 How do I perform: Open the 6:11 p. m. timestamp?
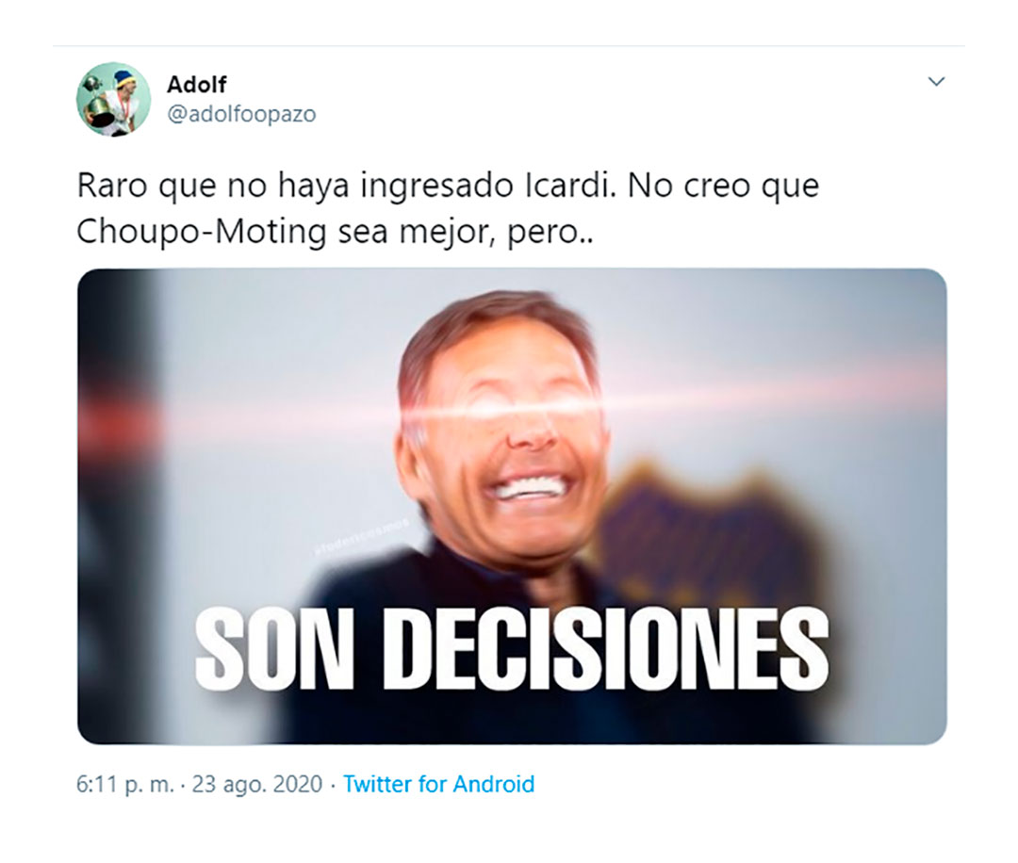(x=125, y=784)
